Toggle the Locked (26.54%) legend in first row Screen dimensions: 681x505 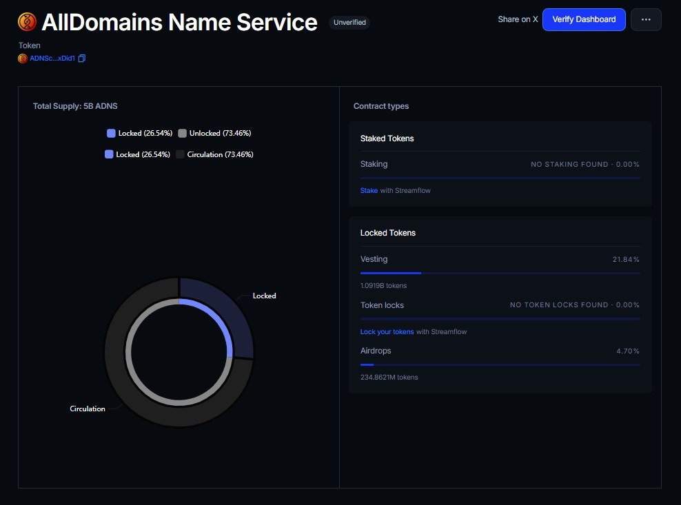pos(139,133)
